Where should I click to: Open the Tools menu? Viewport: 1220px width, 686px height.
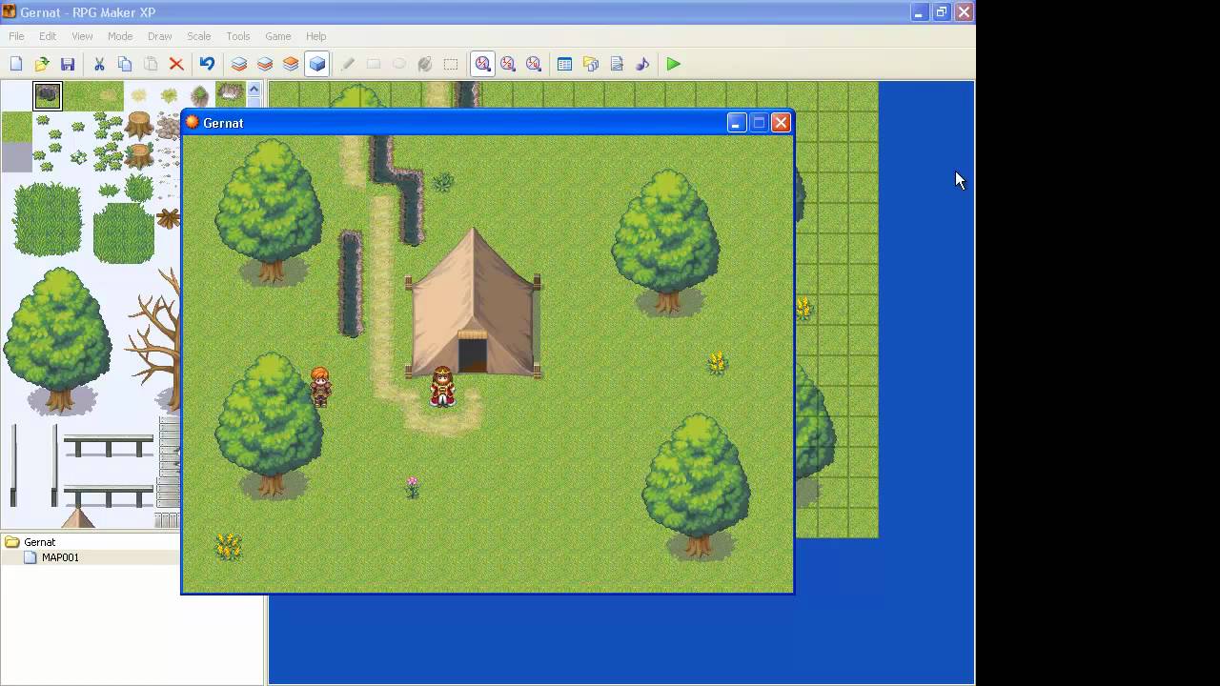[x=238, y=36]
